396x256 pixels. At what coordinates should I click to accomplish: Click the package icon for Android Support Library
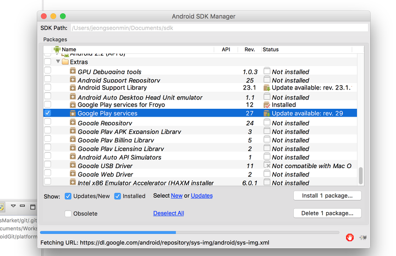[x=73, y=88]
